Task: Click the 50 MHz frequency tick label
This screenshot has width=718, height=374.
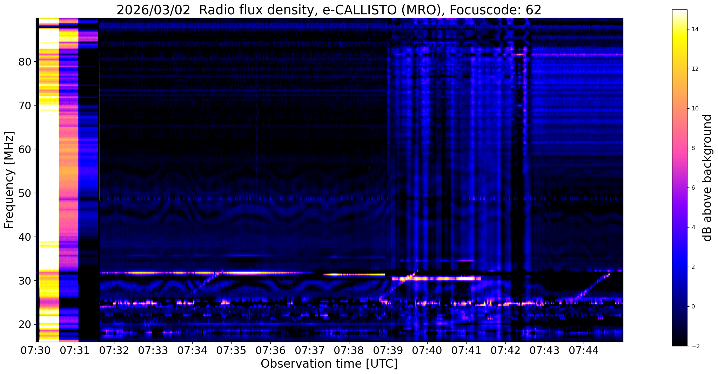Action: point(25,193)
